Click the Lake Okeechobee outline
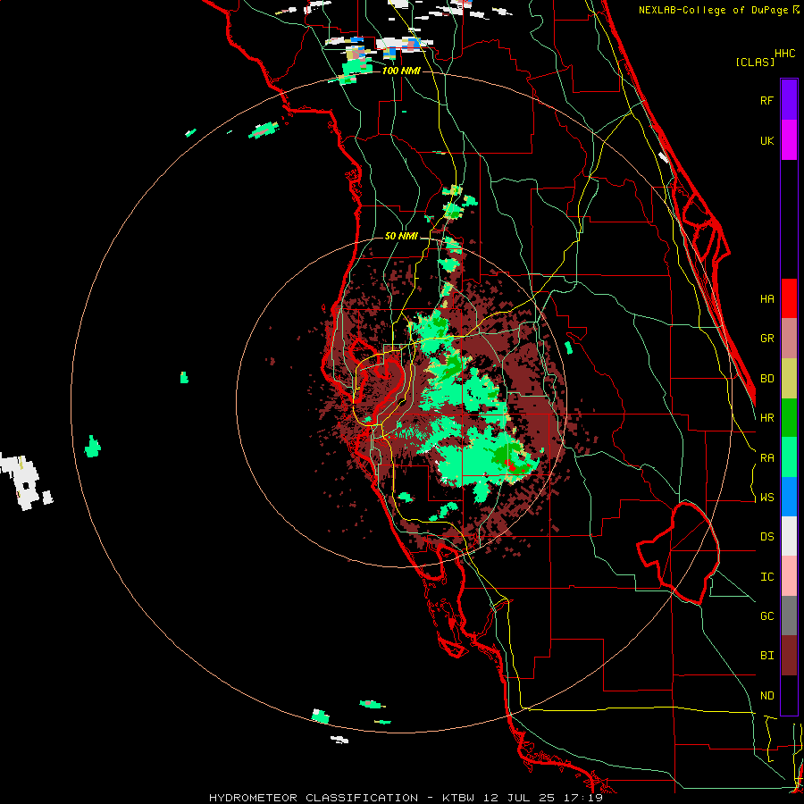 (x=678, y=553)
